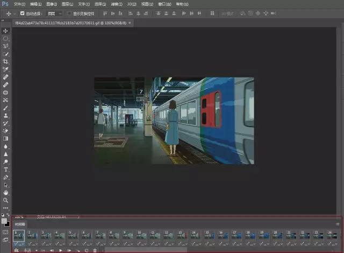Select the Crop tool

(6, 62)
